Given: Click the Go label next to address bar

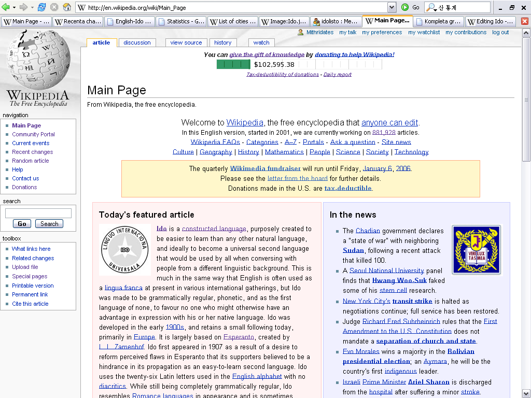Looking at the screenshot, I should pos(416,7).
